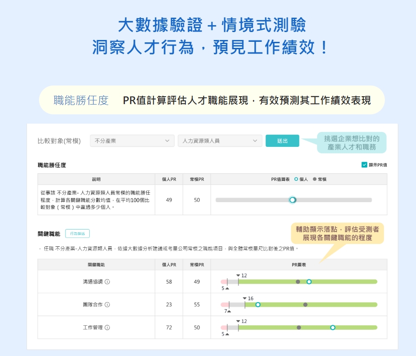
Task: Uncheck the 顯示PR值 checkbox
Action: 364,165
